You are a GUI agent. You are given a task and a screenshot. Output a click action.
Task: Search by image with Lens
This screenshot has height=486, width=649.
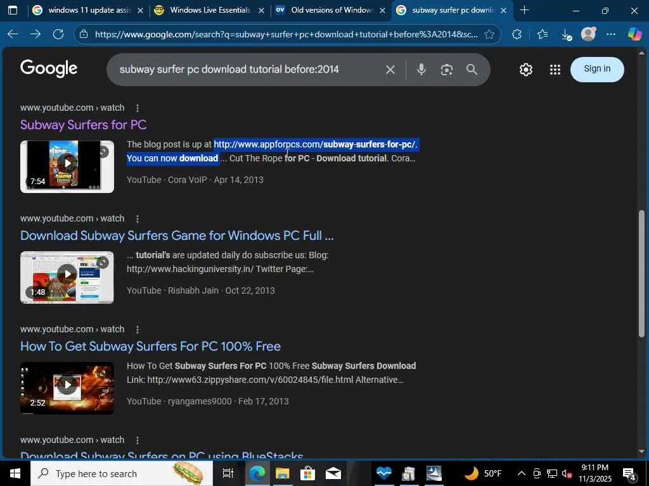[447, 70]
